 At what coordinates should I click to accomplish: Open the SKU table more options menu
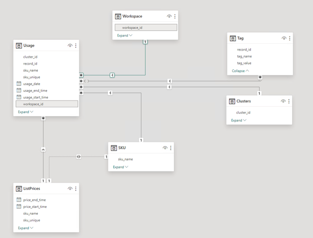(x=171, y=148)
